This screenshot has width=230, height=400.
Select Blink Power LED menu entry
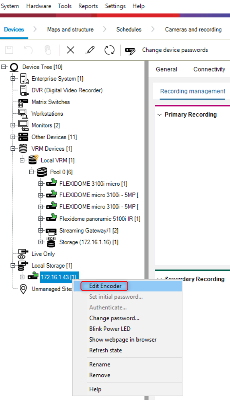tap(110, 329)
